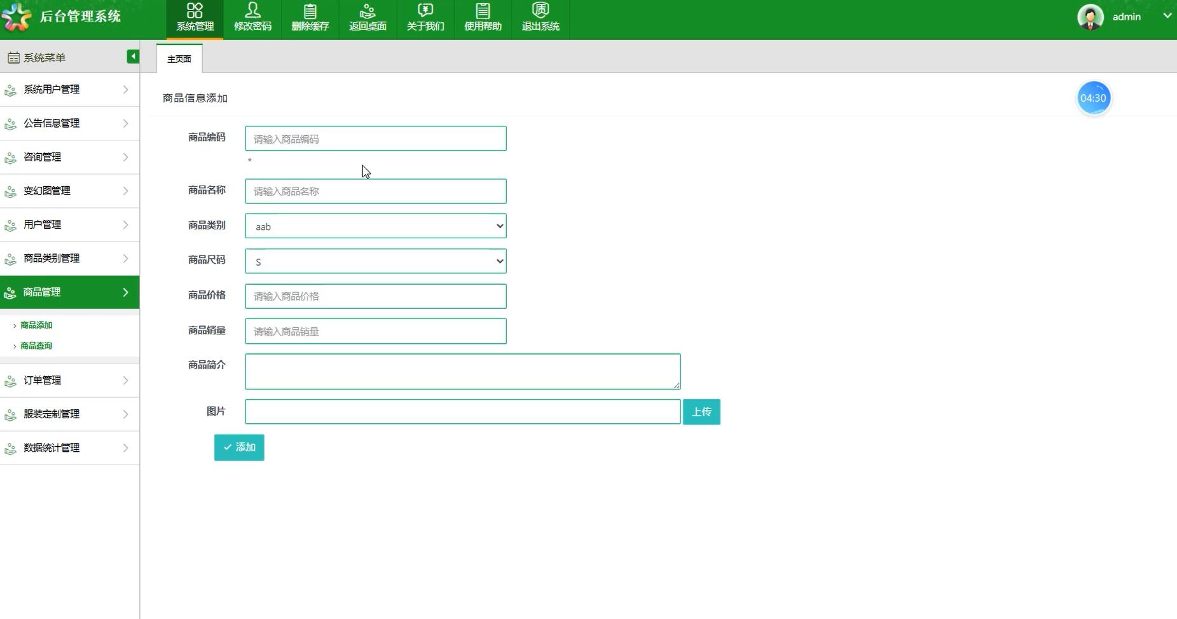Switch to the 主页面 tab
This screenshot has width=1177, height=619.
(x=179, y=59)
